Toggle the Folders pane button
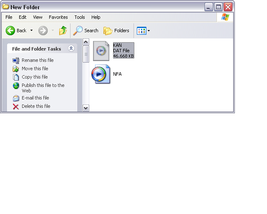The width and height of the screenshot is (267, 214). point(116,31)
